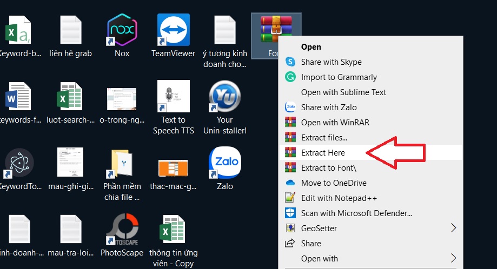Select Share with Skype menu option
The image size is (497, 269).
331,62
